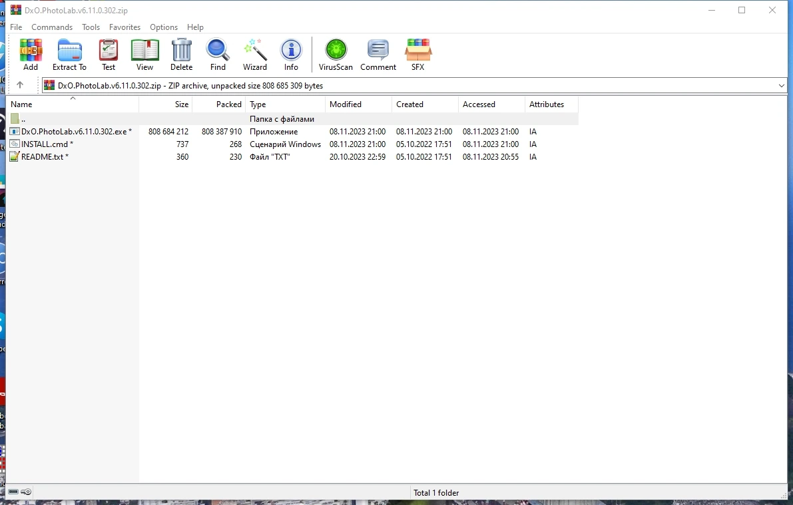This screenshot has height=505, width=793.
Task: Select the INSTALL.cmd file name
Action: click(47, 144)
